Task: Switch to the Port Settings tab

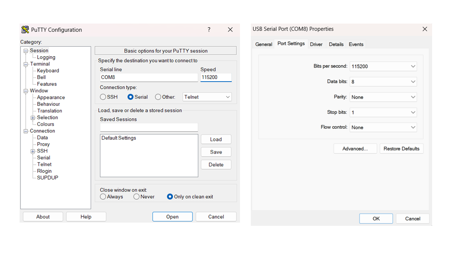Action: [x=291, y=43]
